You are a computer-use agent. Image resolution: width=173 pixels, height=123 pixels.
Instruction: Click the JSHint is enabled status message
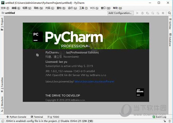click(49, 121)
